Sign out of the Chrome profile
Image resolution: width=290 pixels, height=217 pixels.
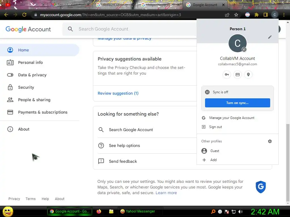coord(238,127)
